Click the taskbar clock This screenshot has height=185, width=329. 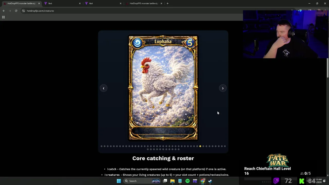coord(319,181)
